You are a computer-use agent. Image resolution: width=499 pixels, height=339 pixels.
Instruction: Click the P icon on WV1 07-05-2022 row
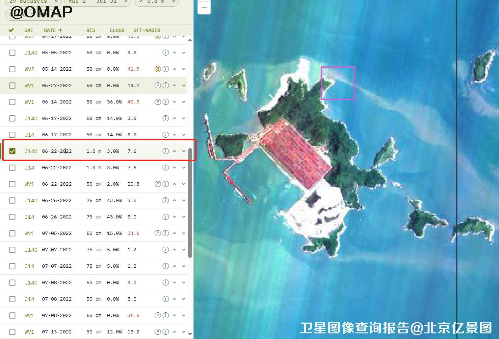[158, 233]
